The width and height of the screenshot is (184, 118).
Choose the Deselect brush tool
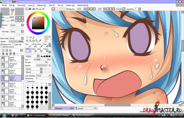tap(46, 50)
